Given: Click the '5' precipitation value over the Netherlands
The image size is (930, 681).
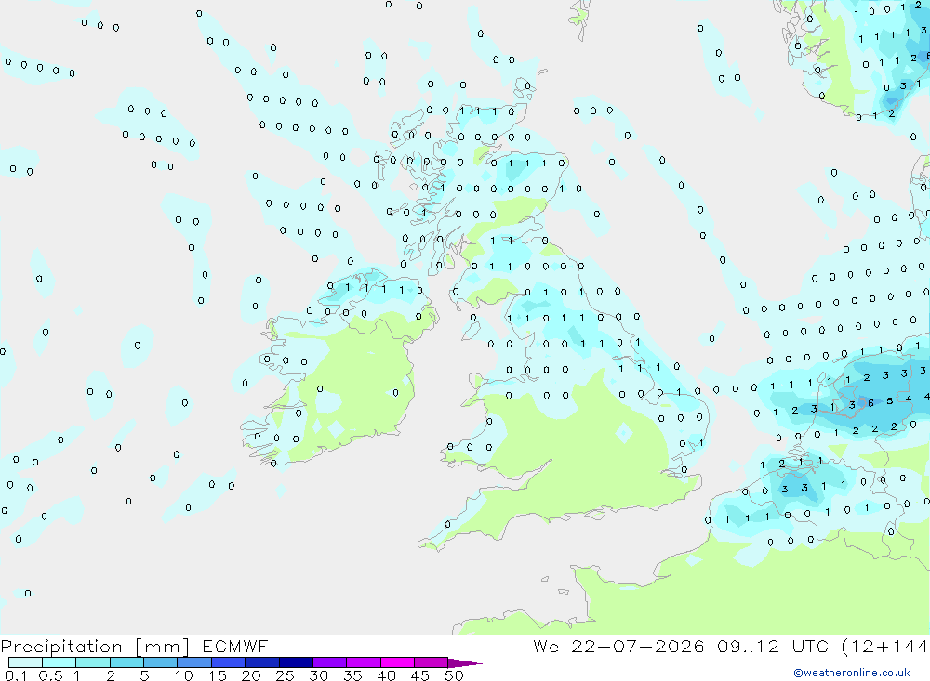Looking at the screenshot, I should click(x=890, y=401).
